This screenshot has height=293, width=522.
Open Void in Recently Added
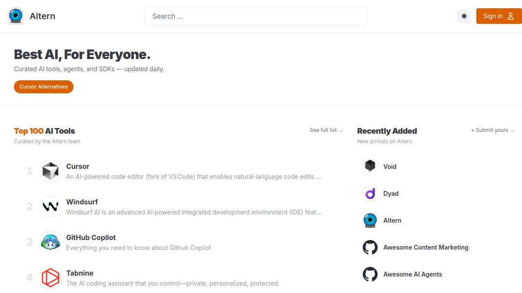(390, 167)
